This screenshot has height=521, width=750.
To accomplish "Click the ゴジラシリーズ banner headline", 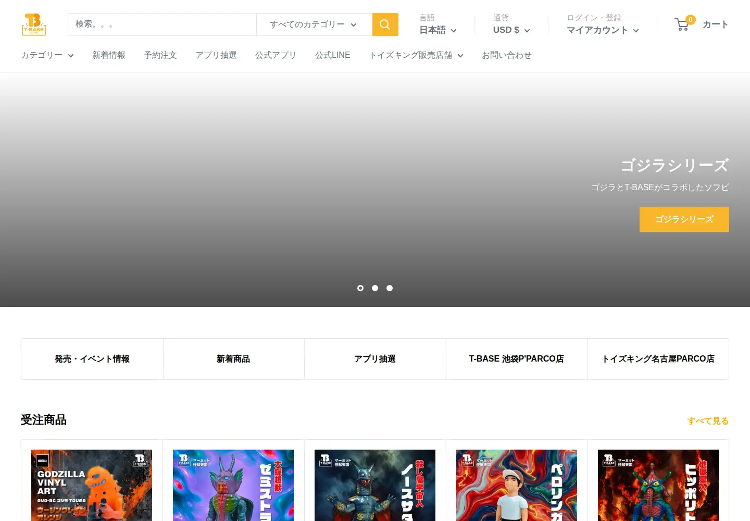I will tap(674, 166).
